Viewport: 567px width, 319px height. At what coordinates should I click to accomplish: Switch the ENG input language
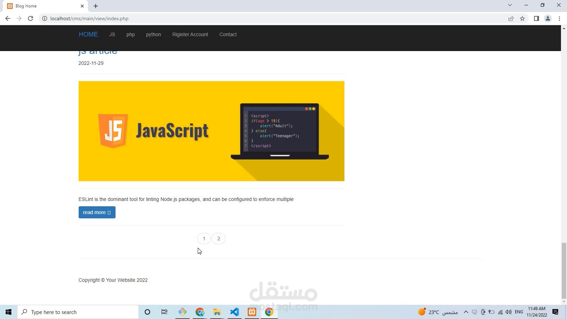(x=519, y=312)
